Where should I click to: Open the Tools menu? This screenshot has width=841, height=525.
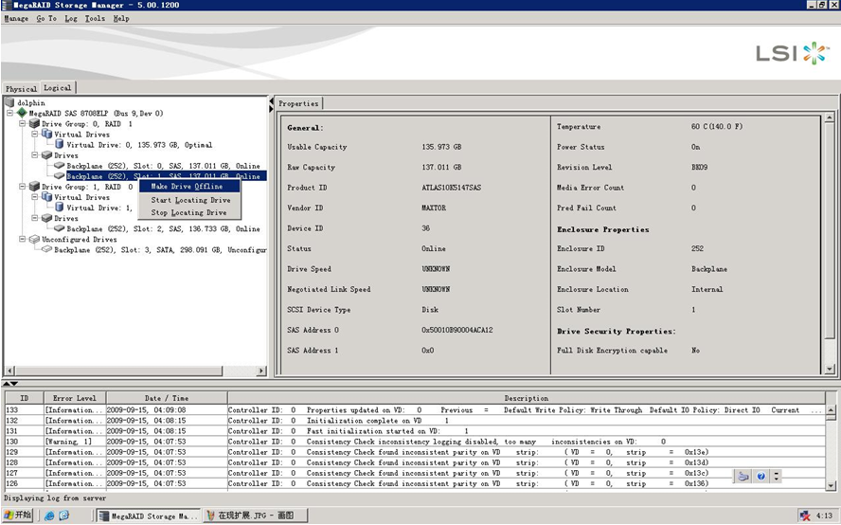(95, 18)
